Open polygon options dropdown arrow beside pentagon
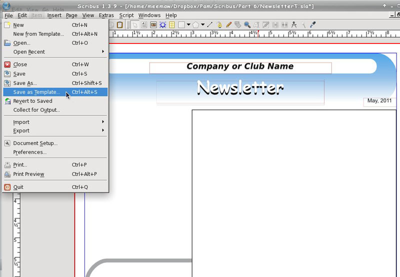The height and width of the screenshot is (277, 400). coord(203,24)
